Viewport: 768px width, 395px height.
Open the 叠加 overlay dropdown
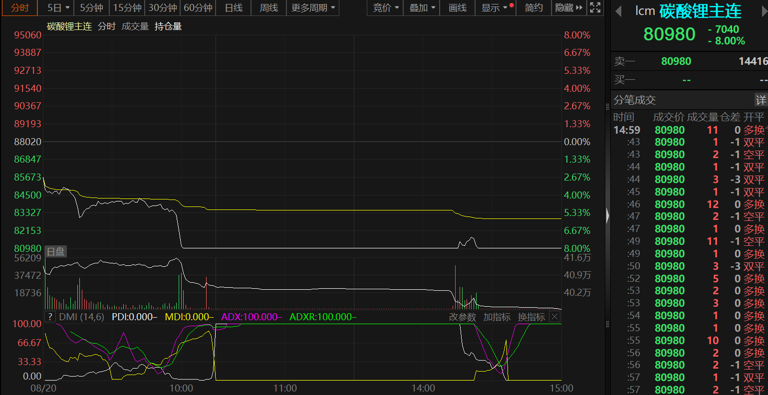[422, 7]
